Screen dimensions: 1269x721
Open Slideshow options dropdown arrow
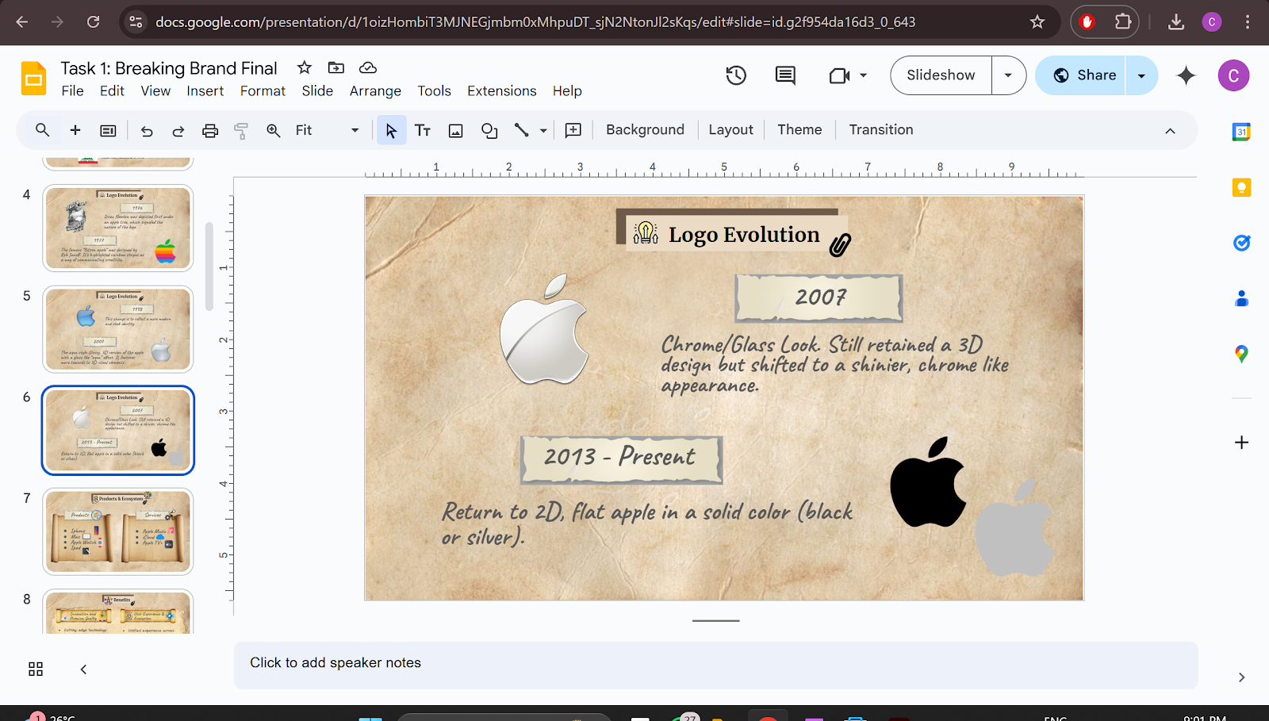(x=1008, y=75)
